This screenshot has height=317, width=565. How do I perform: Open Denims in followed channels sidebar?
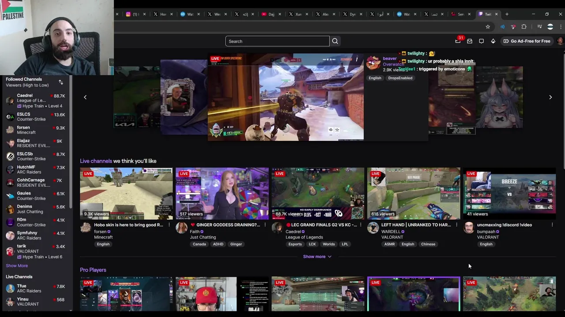coord(36,209)
